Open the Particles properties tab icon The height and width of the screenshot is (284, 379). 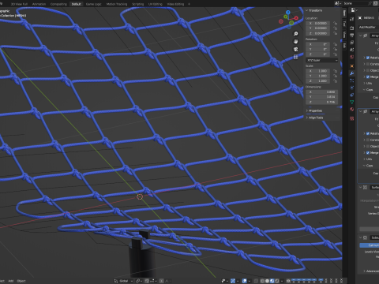[352, 80]
